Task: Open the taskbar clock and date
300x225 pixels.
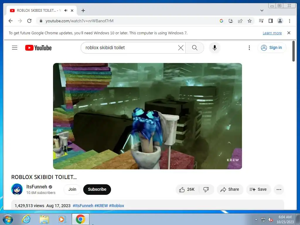Action: point(285,219)
